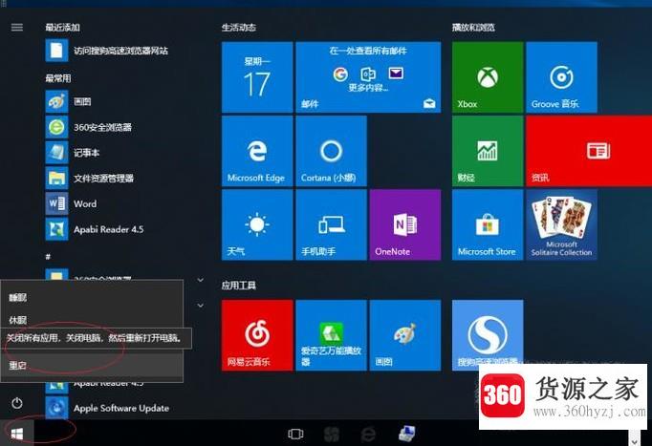The height and width of the screenshot is (446, 652).
Task: Launch Paint (画图) from most used list
Action: pyautogui.click(x=68, y=102)
